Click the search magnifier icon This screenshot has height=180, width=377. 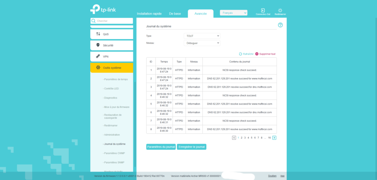[x=94, y=21]
